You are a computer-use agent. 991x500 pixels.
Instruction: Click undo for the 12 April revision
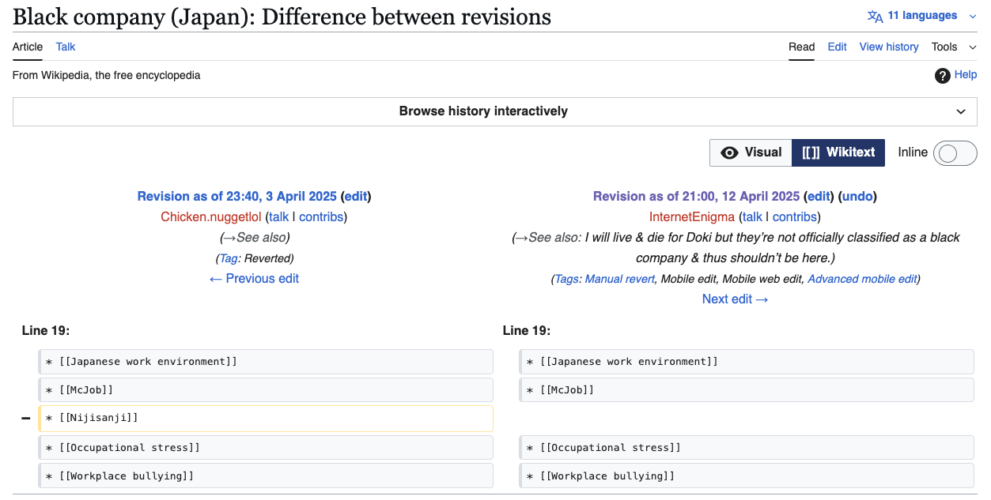[x=858, y=196]
